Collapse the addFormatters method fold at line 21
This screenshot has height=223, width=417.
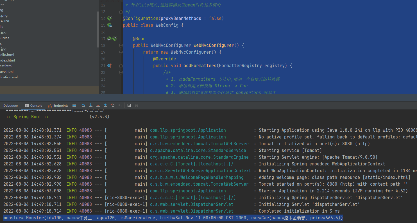121,66
